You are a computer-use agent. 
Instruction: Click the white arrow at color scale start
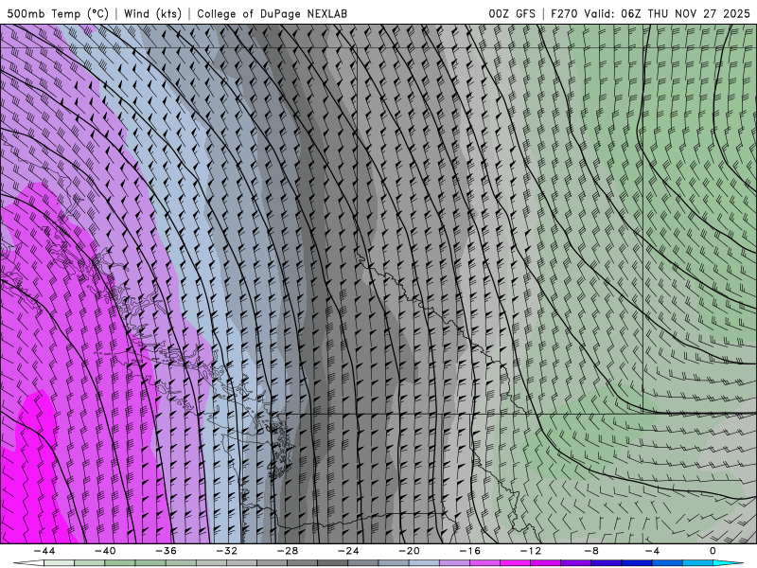click(28, 563)
